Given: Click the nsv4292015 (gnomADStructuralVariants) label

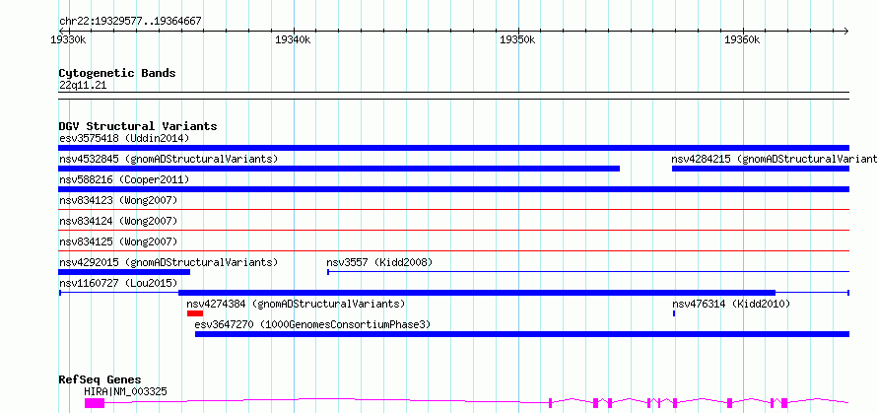Looking at the screenshot, I should coord(169,262).
